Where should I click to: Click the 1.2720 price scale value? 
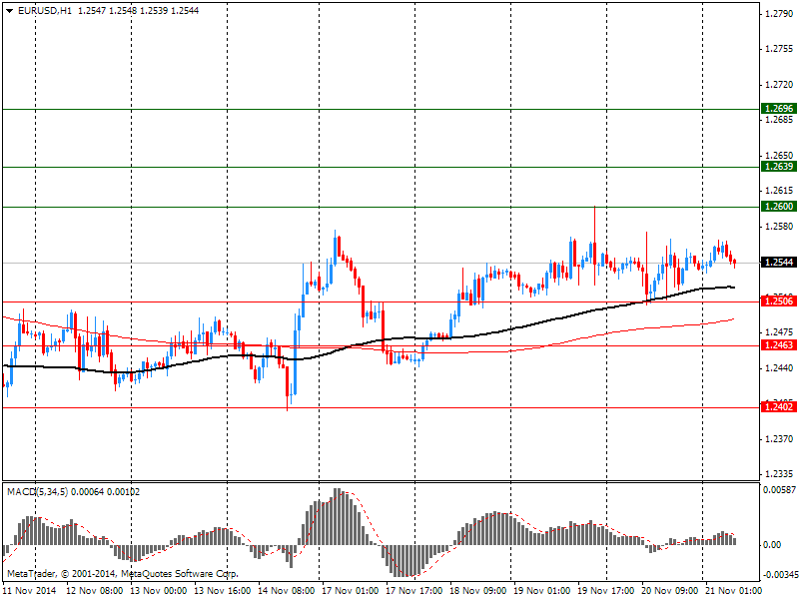tap(779, 85)
